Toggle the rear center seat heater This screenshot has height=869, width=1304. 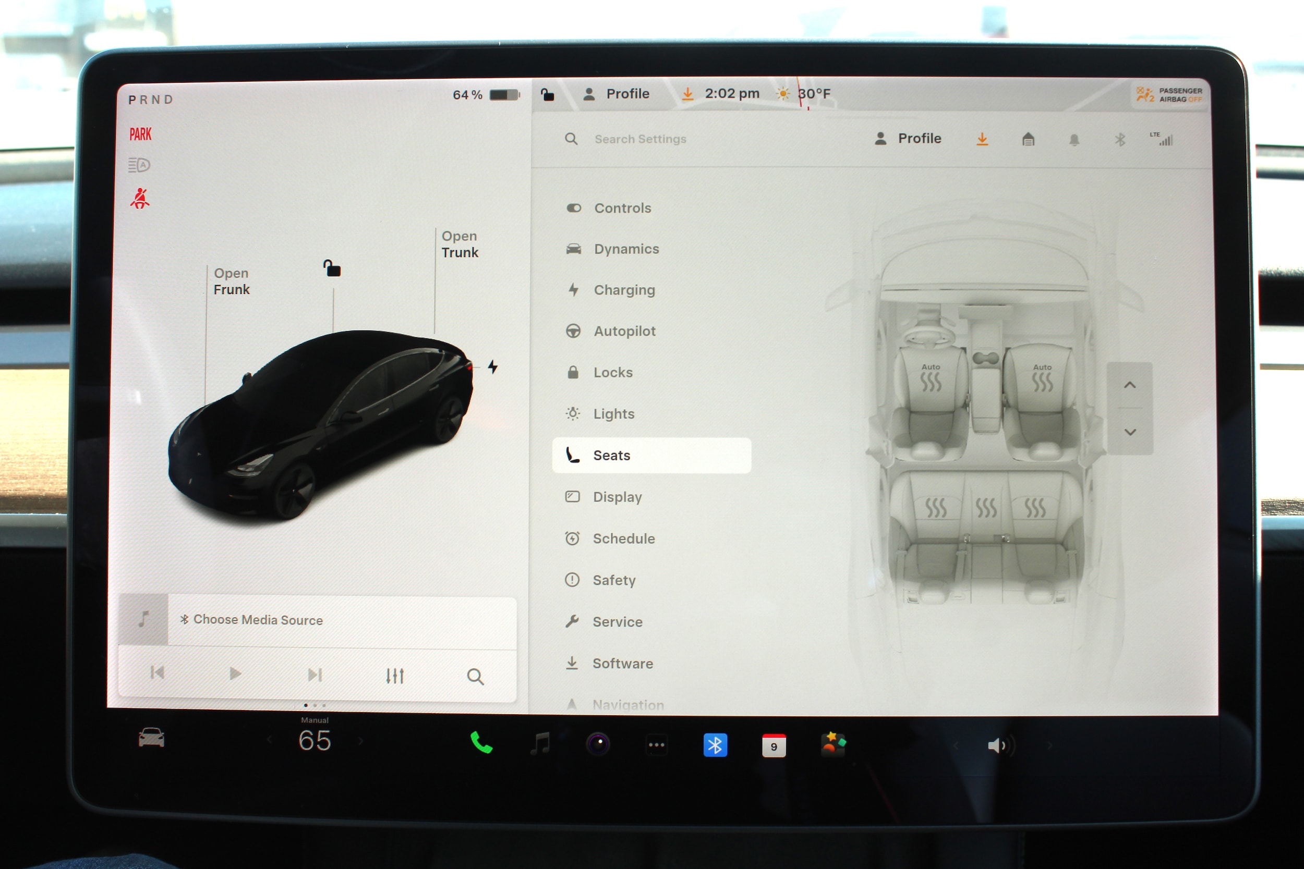[986, 507]
